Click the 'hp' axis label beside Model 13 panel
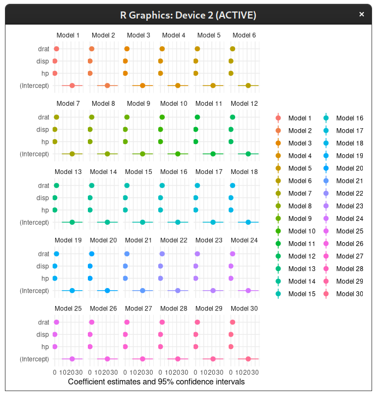 click(45, 210)
